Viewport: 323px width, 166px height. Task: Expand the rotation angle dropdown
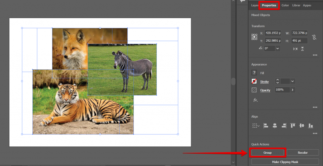pos(278,49)
